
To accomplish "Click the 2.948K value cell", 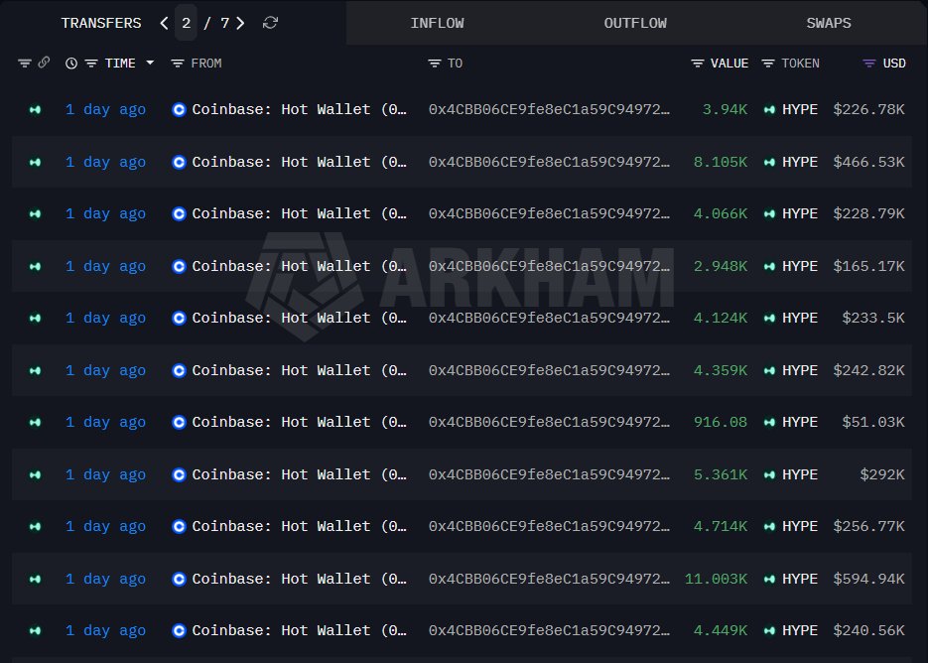I will (721, 266).
